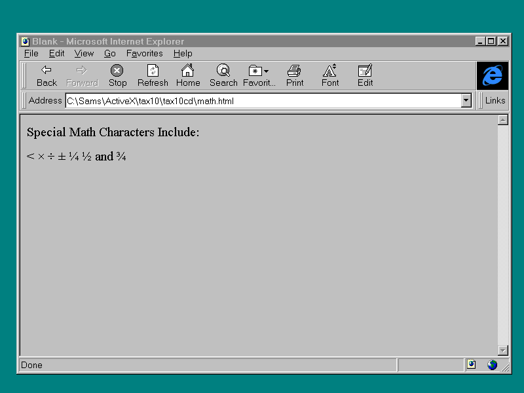This screenshot has height=393, width=524.
Task: Click the Address field showing math.html
Action: coord(262,101)
